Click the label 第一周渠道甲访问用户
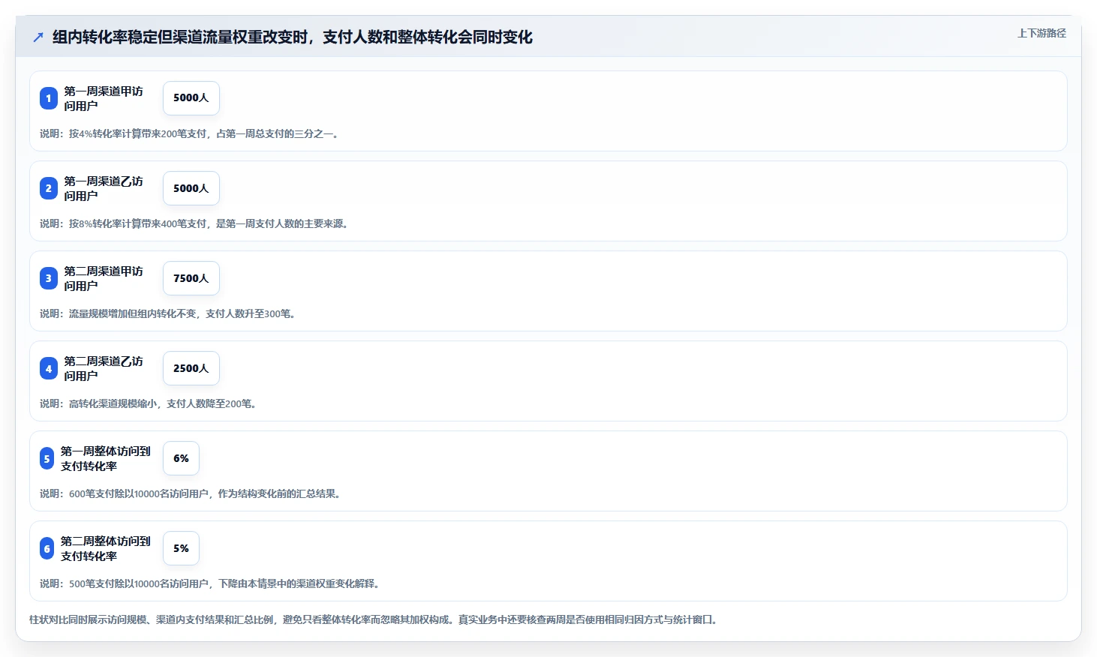The width and height of the screenshot is (1097, 657). [104, 98]
